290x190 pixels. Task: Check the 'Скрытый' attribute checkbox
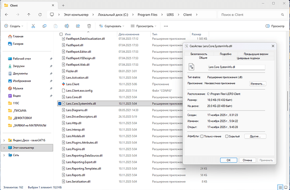[227, 136]
